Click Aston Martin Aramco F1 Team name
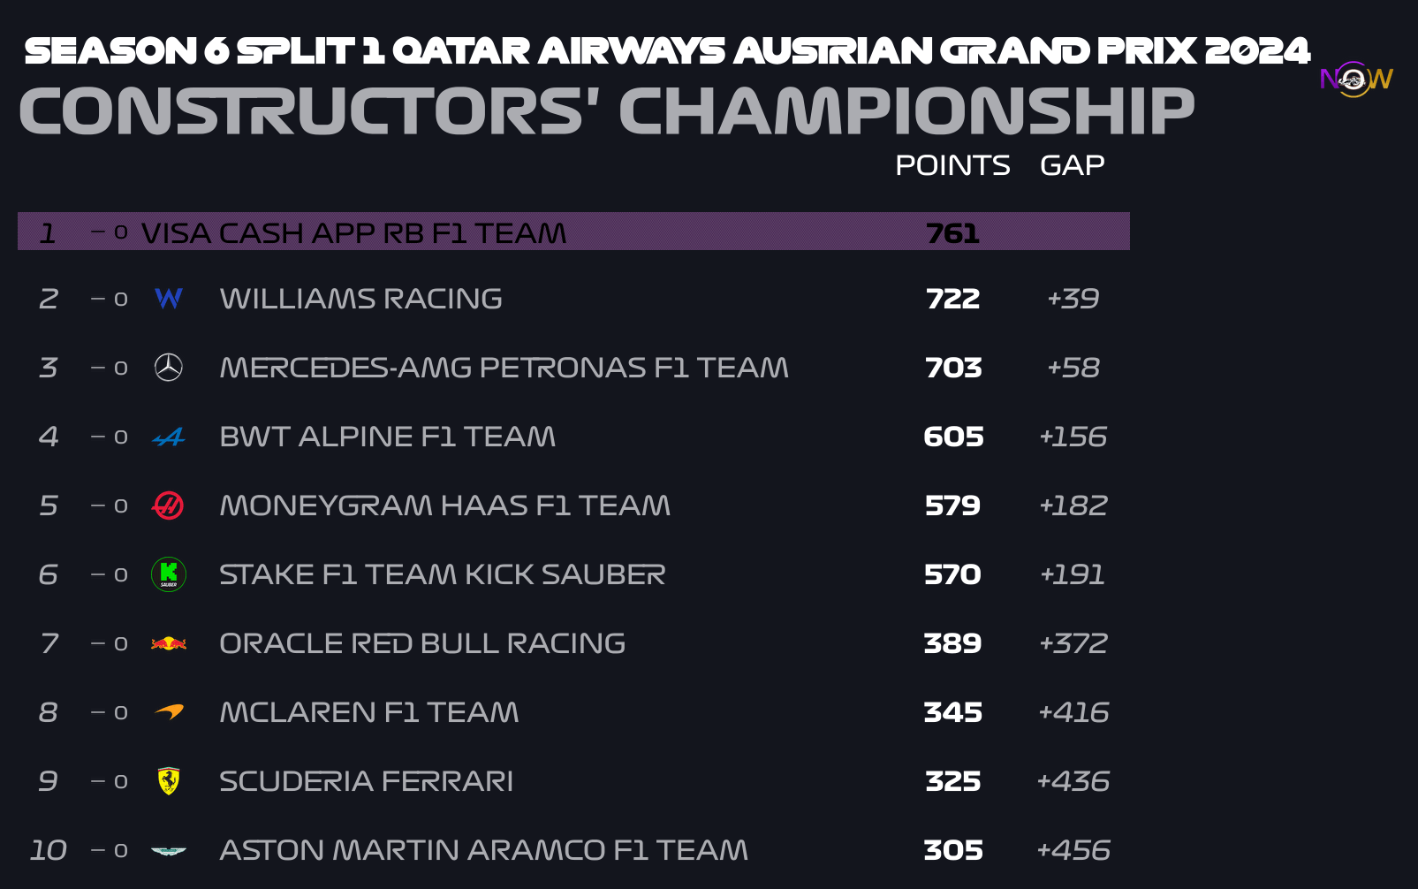 [x=483, y=850]
